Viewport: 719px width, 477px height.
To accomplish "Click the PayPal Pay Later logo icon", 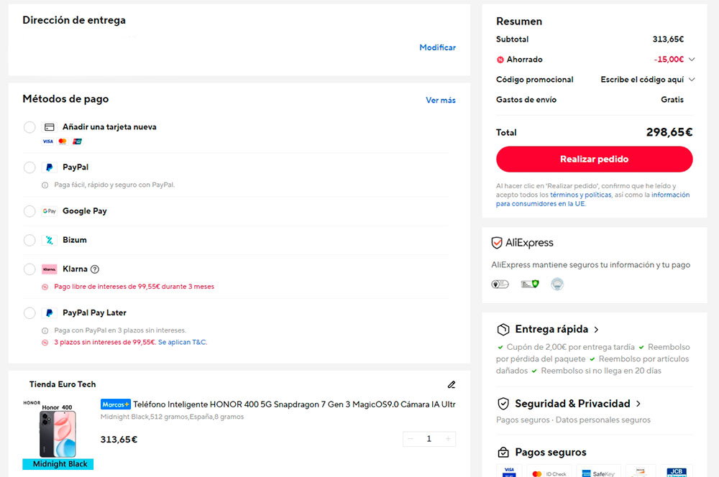I will [x=49, y=313].
